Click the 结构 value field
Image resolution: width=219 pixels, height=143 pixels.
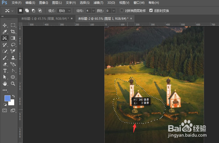(89, 11)
